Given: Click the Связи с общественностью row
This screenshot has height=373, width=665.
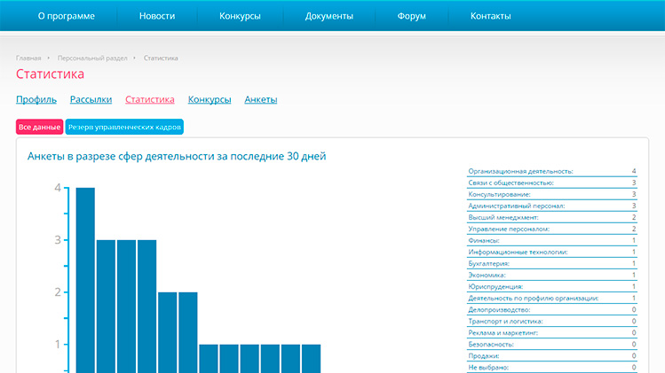Looking at the screenshot, I should coord(551,183).
